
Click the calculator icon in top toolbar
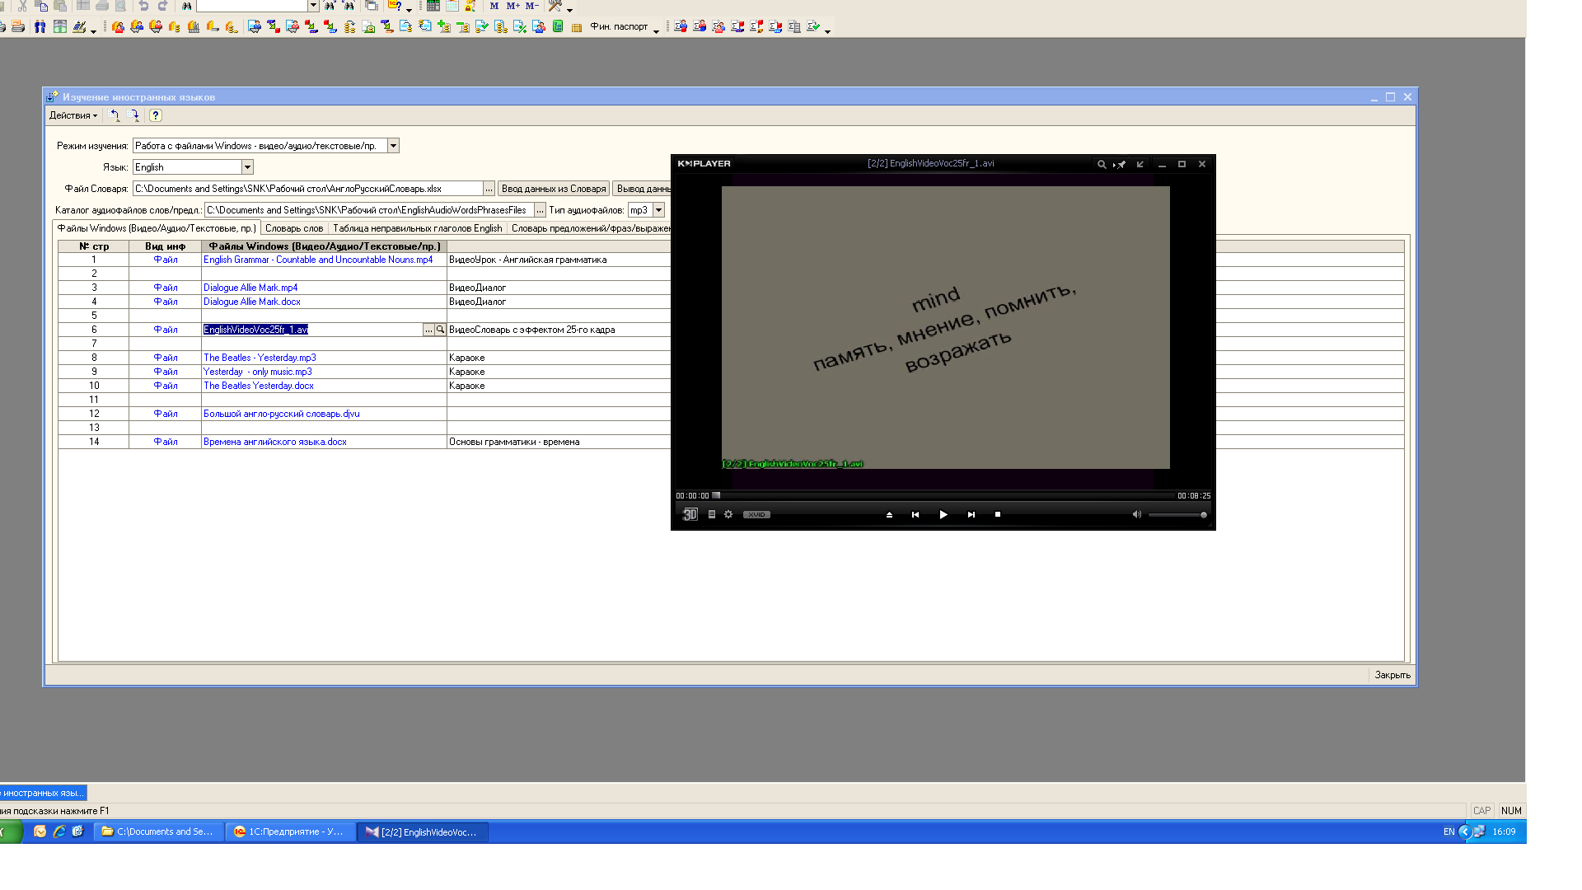(x=433, y=6)
